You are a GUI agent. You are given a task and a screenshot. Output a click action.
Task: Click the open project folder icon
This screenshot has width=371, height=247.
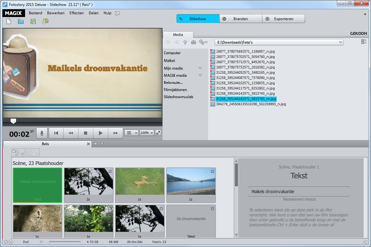coord(21,21)
